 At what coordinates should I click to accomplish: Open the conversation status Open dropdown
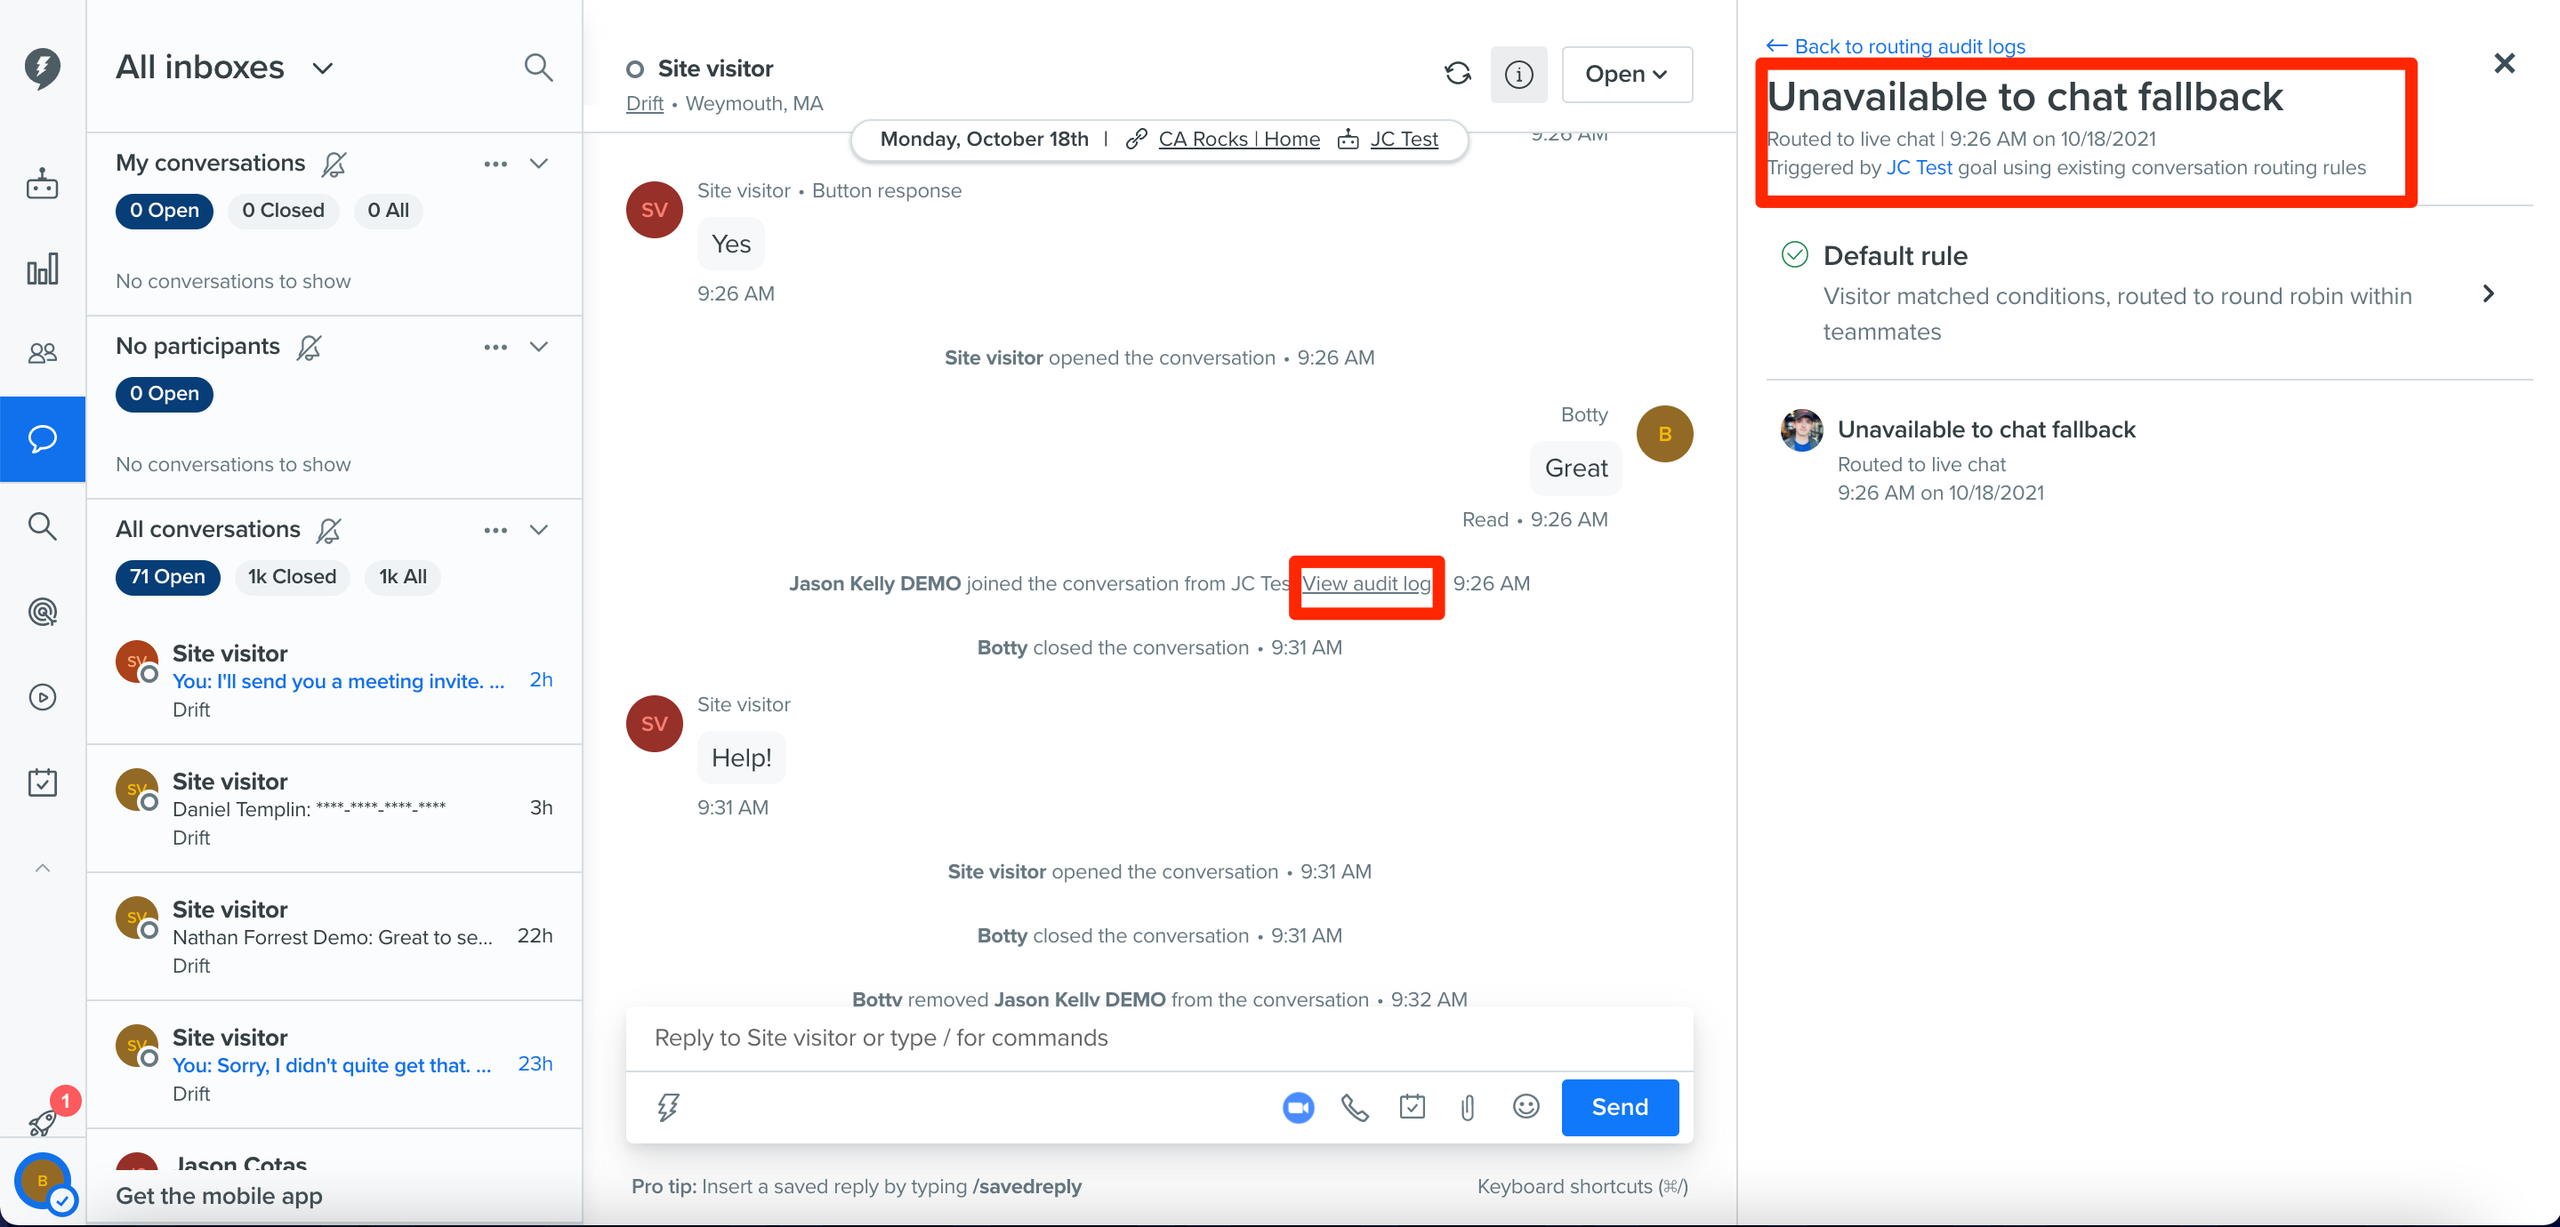[1626, 74]
